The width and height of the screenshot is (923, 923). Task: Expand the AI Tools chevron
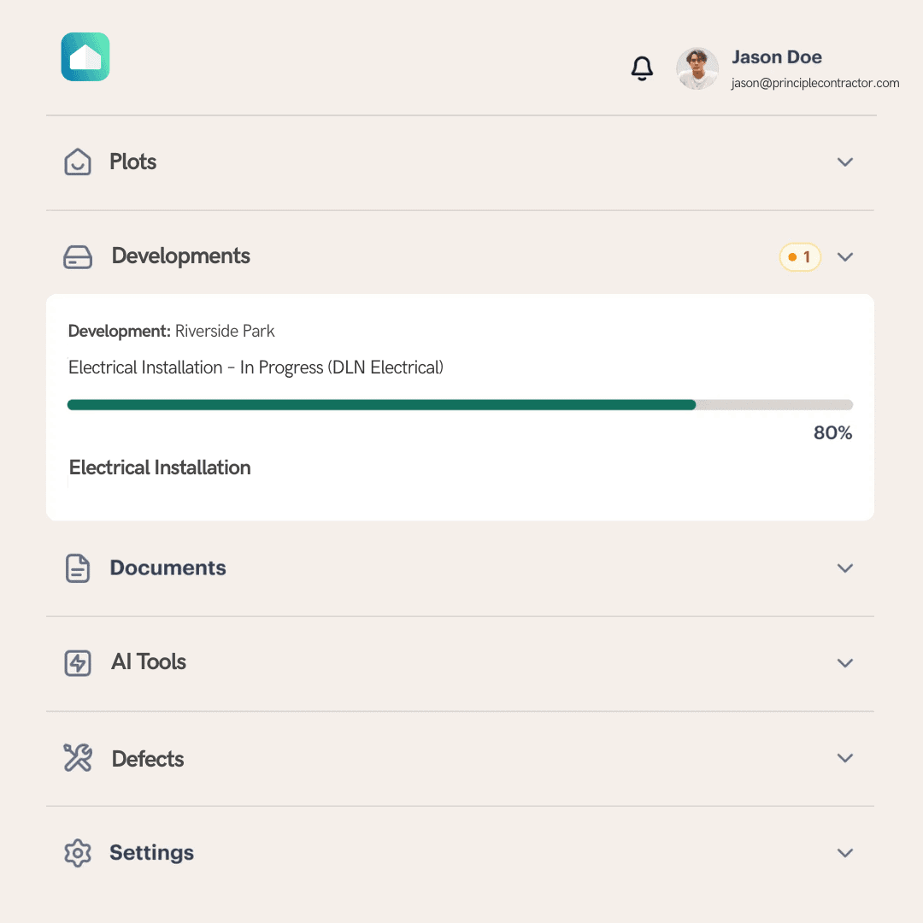point(845,663)
